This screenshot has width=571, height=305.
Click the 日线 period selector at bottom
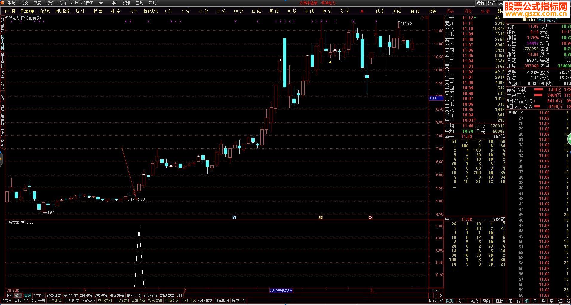pos(436,290)
